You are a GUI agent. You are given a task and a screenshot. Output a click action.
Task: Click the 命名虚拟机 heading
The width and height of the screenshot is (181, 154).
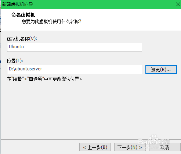[23, 15]
